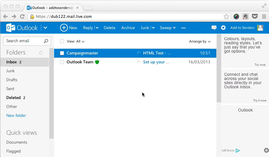
Task: Click the screenshot extension icon
Action: pyautogui.click(x=245, y=17)
